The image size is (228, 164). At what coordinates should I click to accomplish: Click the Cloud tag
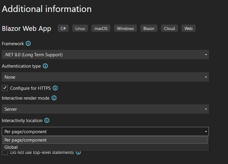tap(169, 28)
